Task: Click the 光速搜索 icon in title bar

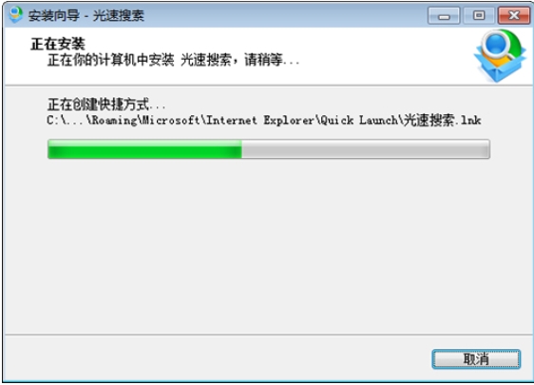Action: click(15, 14)
